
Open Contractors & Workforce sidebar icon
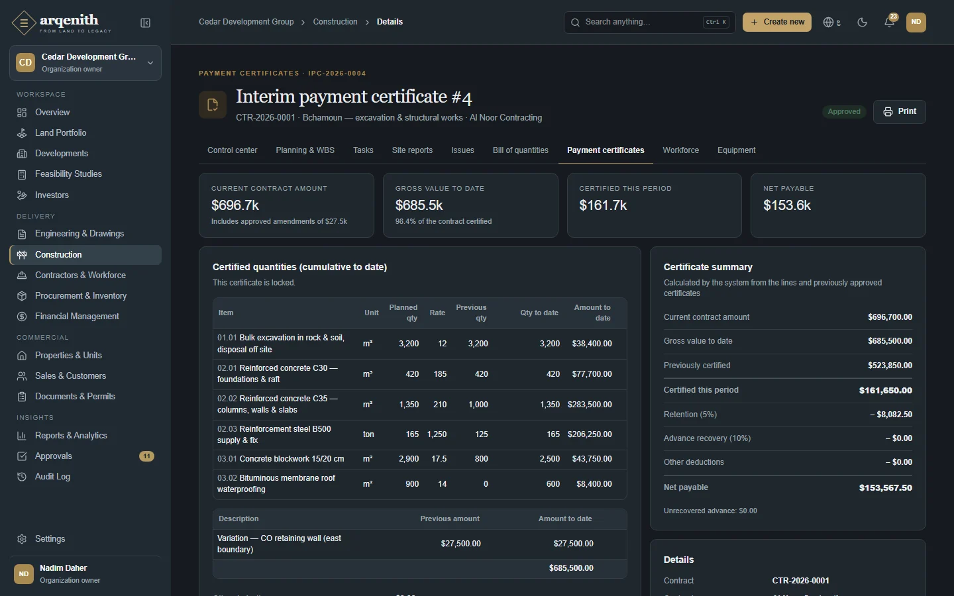22,275
